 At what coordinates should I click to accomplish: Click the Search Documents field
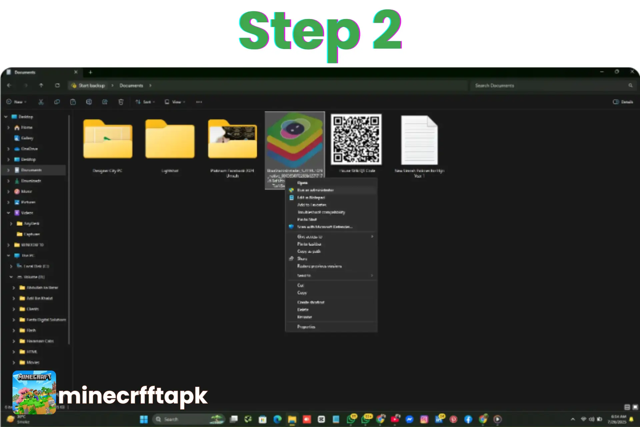[x=552, y=85]
